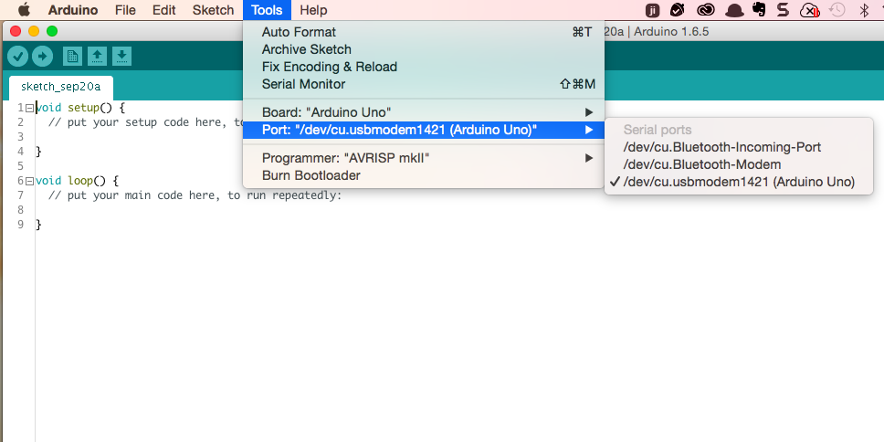Select Auto Format from the Tools menu
The height and width of the screenshot is (442, 884).
[424, 32]
